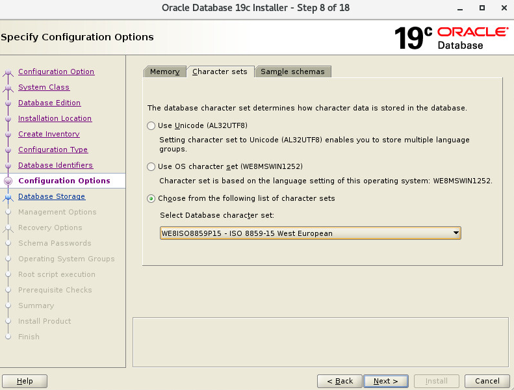Select Use OS character set (WE8MSWIN1252) option

click(x=151, y=166)
